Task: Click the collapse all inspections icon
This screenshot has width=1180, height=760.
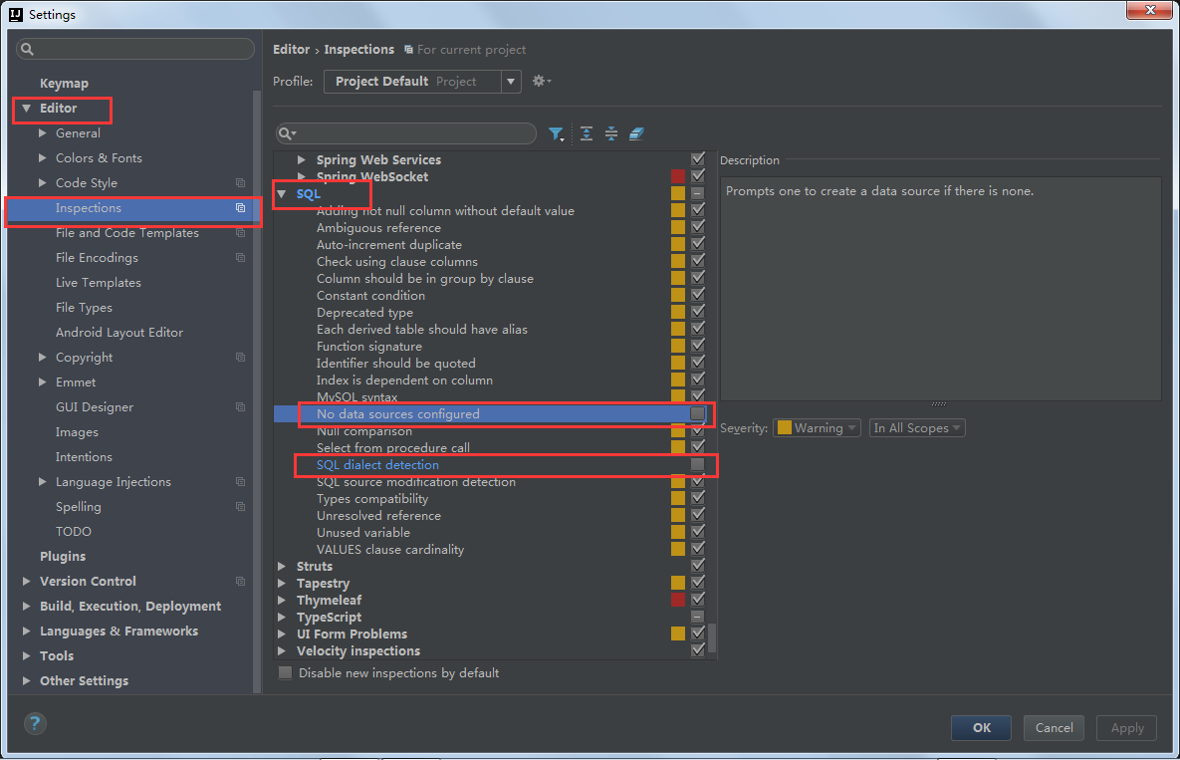Action: point(611,133)
